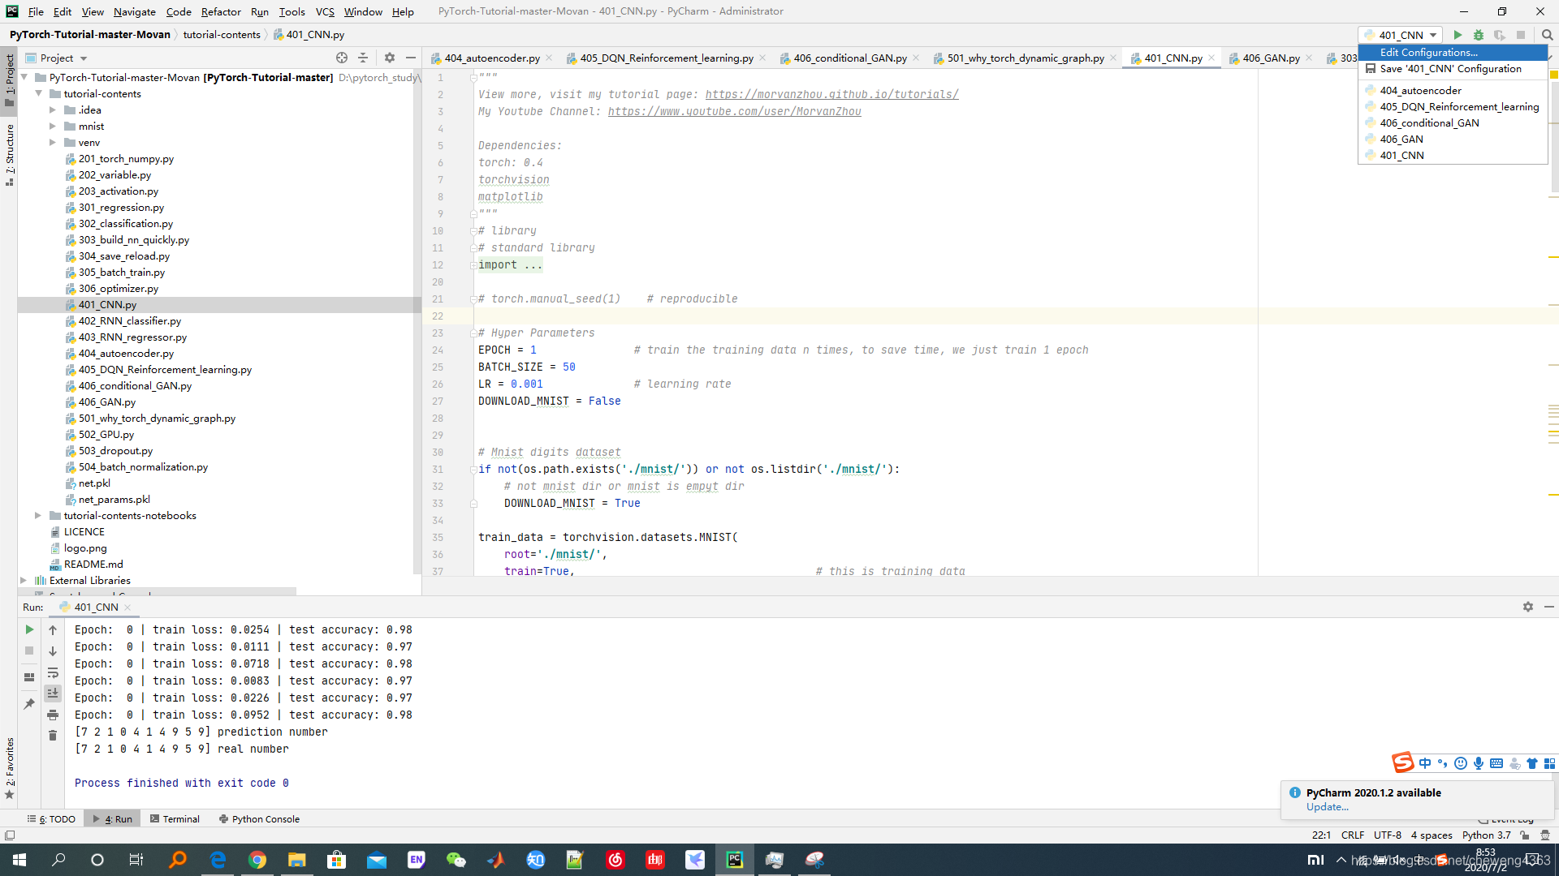Select net_params.pkl in the Project tree
Image resolution: width=1559 pixels, height=876 pixels.
pos(114,499)
